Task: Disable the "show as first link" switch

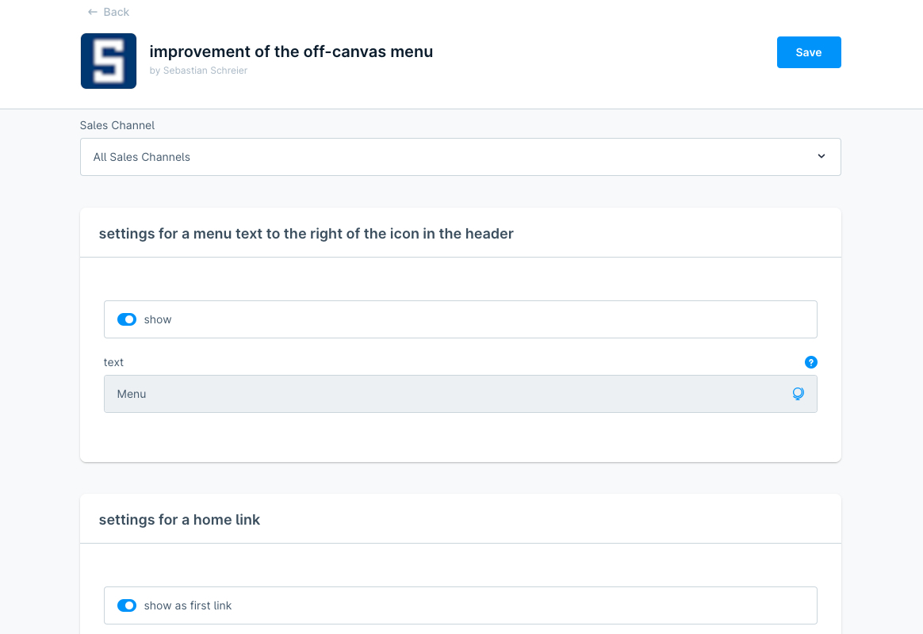Action: [x=127, y=605]
